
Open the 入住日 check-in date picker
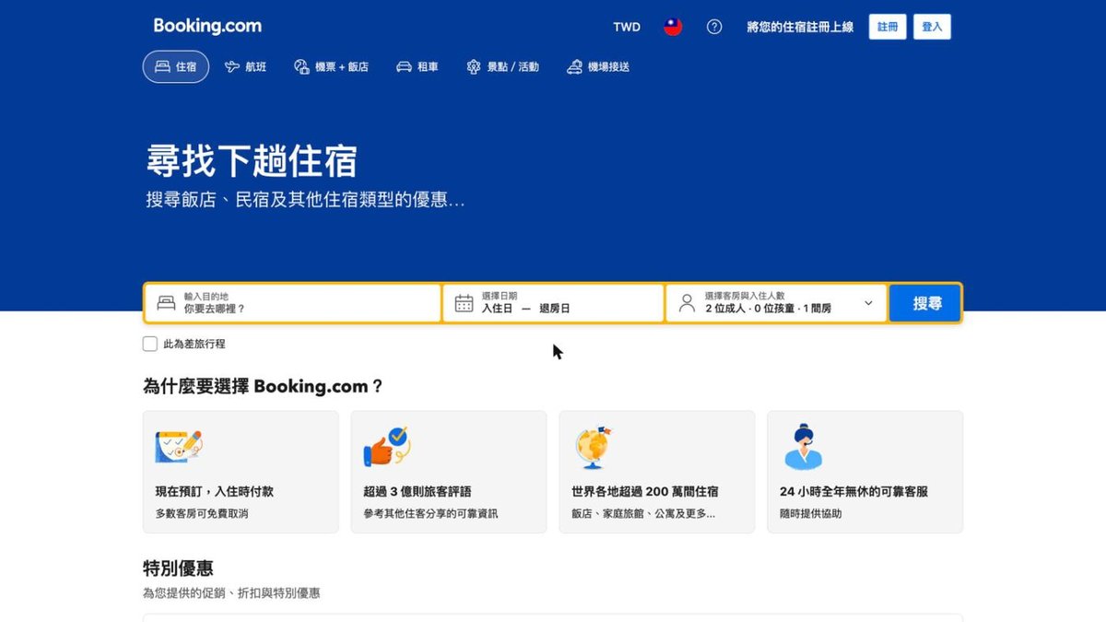pos(497,309)
